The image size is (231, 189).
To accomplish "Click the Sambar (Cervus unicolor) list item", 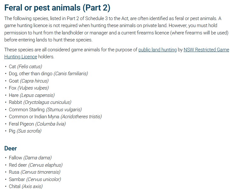I will (35, 179).
